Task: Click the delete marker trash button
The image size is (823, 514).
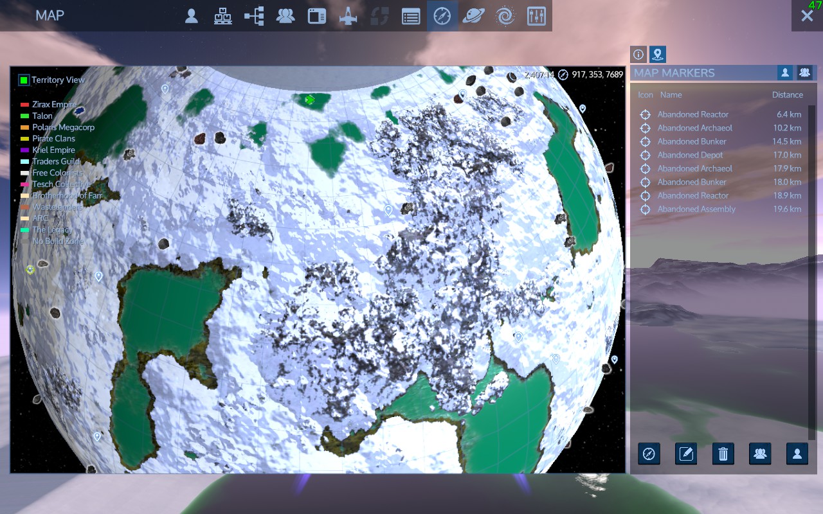Action: 723,454
